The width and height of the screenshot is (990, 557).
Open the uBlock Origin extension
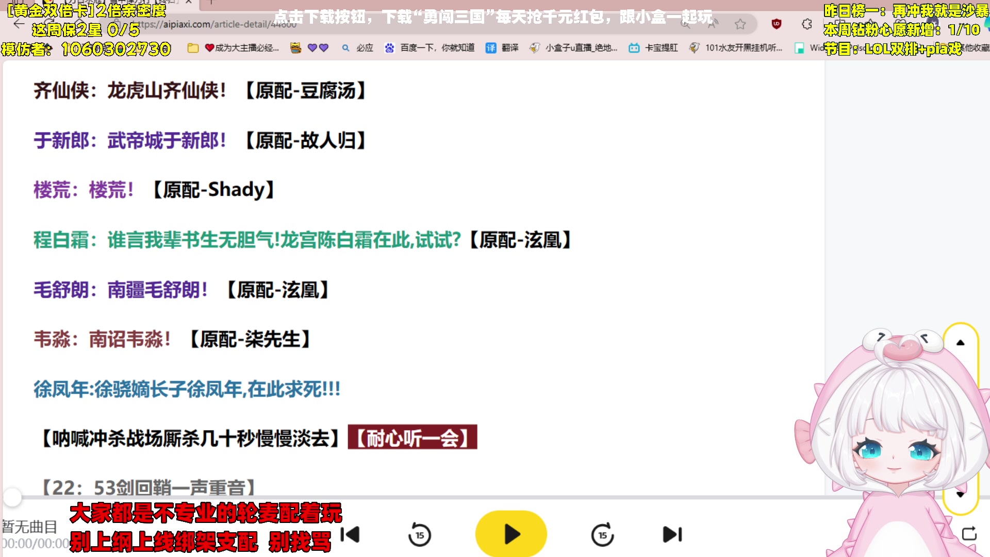coord(777,24)
